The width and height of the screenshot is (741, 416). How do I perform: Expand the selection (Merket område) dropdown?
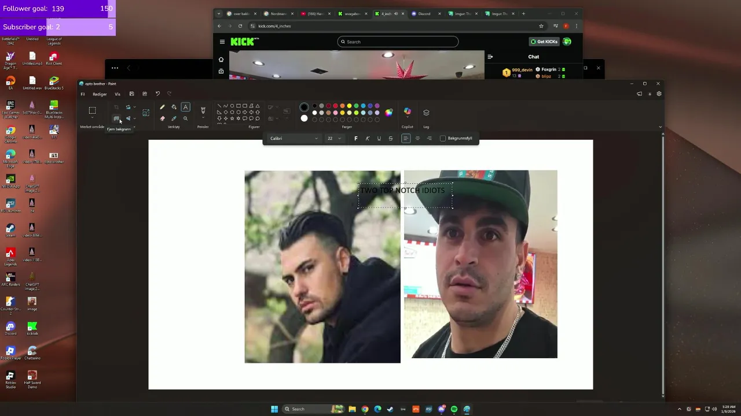(92, 118)
